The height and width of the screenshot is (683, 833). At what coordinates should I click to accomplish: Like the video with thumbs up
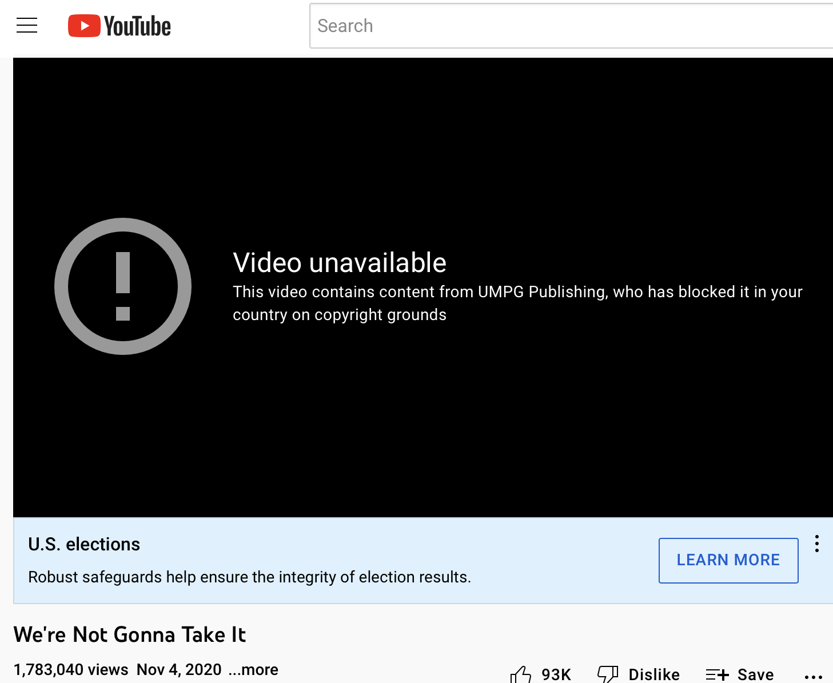[541, 674]
